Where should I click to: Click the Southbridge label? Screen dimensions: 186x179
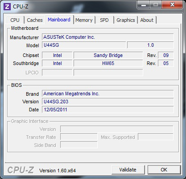26,63
